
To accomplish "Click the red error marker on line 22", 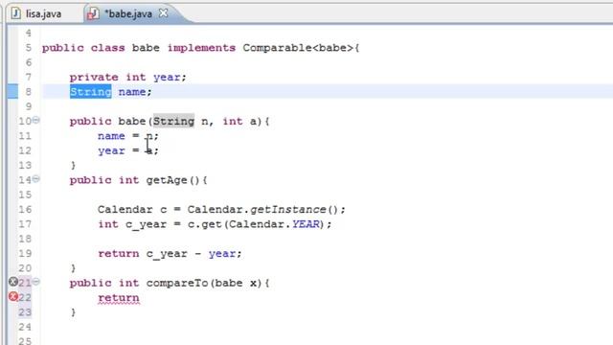I will 13,296.
